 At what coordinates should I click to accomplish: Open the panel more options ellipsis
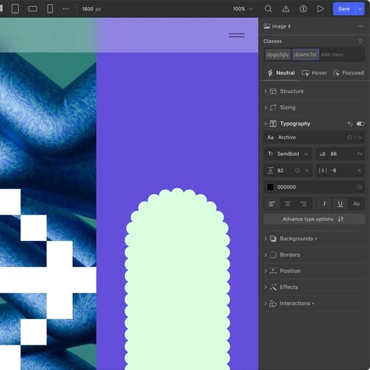pos(360,26)
